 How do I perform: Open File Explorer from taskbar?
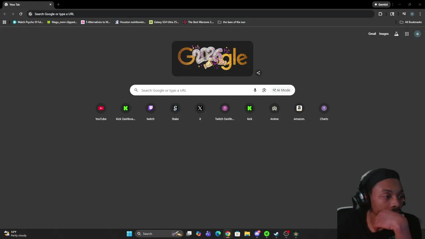pyautogui.click(x=247, y=234)
